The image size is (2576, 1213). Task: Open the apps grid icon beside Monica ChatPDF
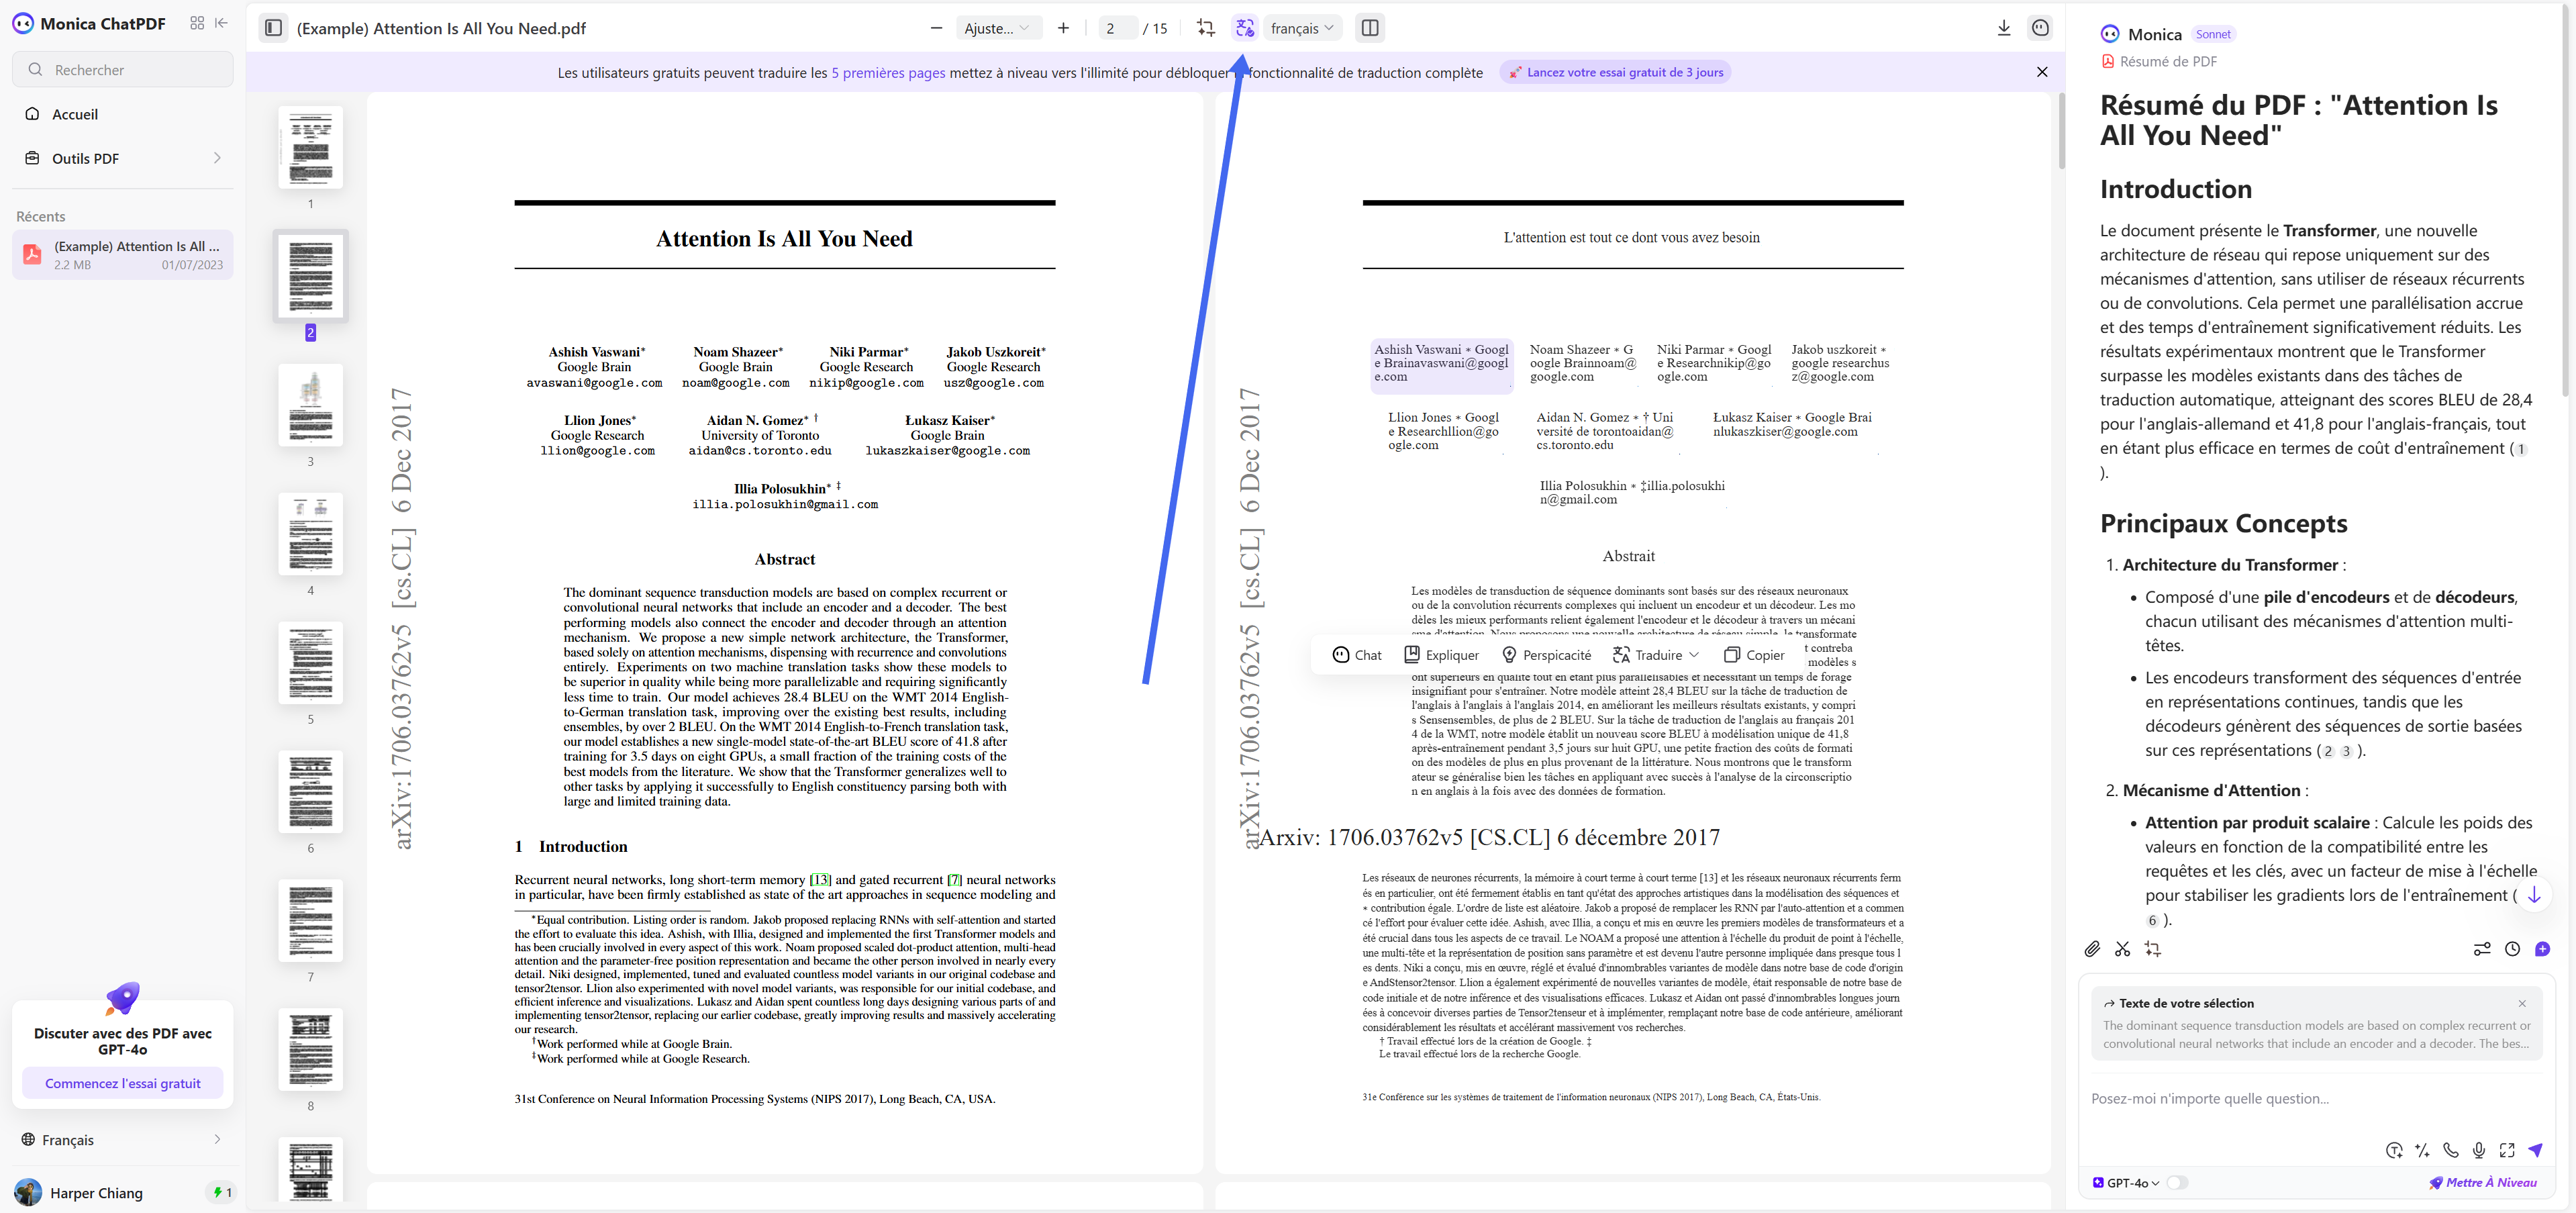point(197,23)
